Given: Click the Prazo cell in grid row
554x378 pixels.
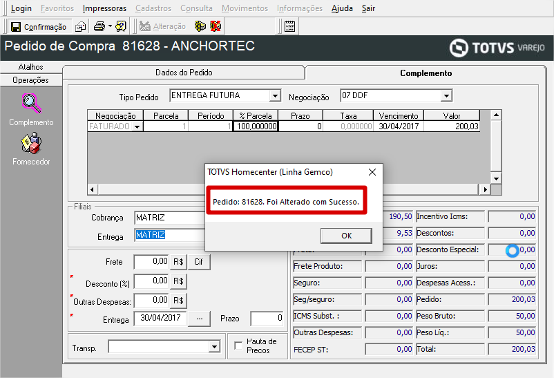Looking at the screenshot, I should [300, 126].
